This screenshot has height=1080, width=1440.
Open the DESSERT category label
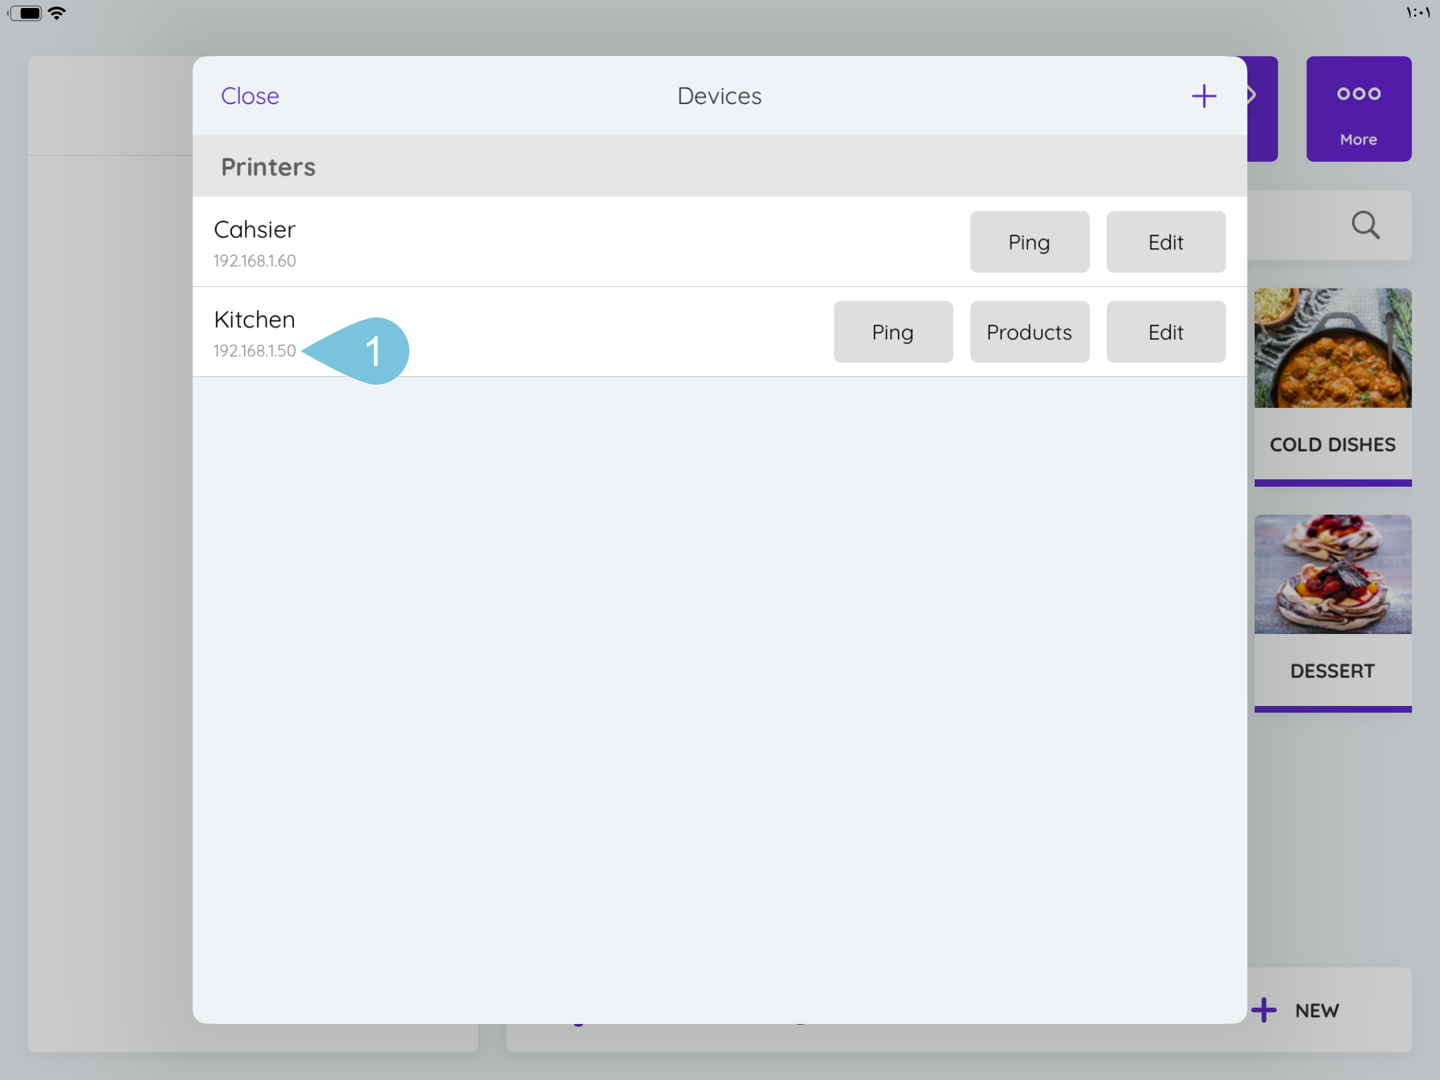coord(1332,671)
